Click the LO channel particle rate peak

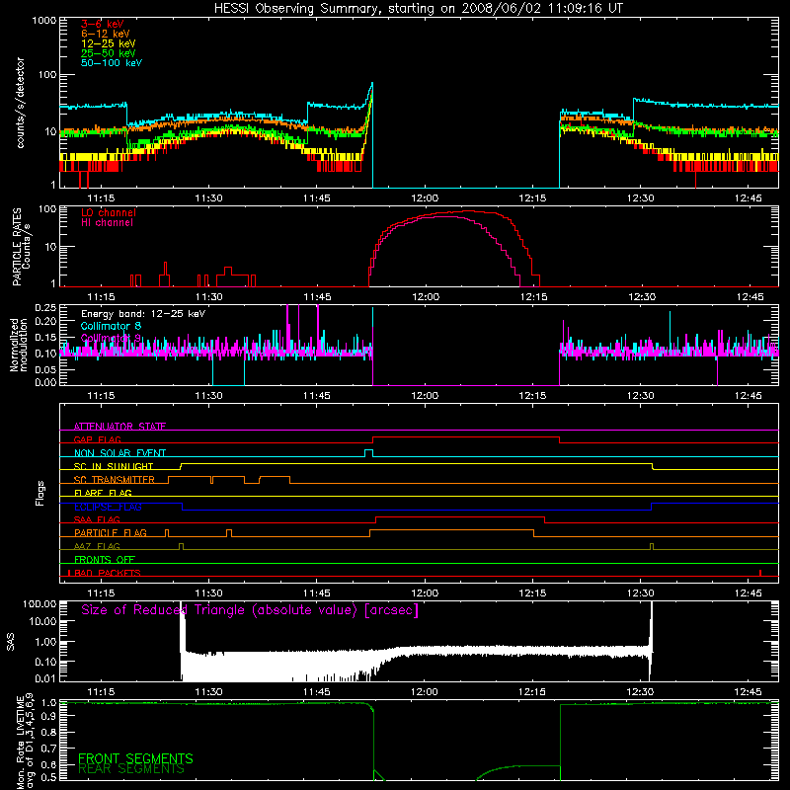[468, 211]
